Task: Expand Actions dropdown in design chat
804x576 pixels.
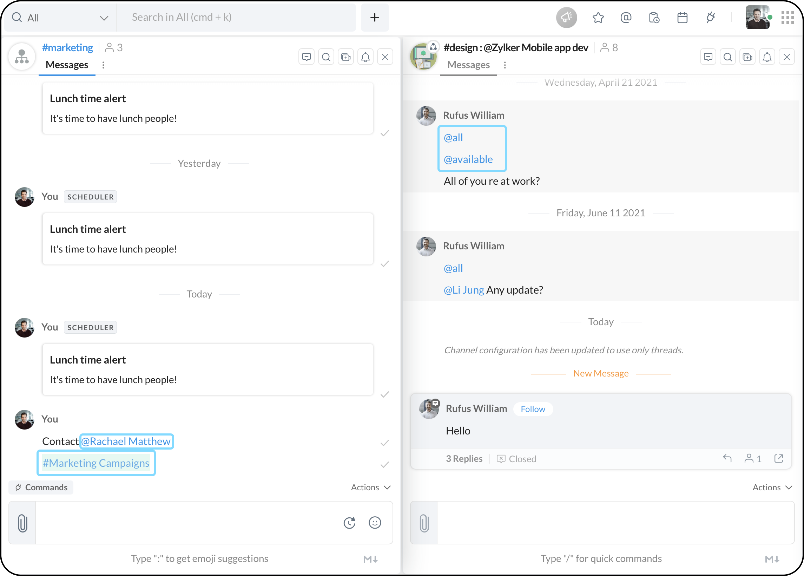Action: coord(772,487)
